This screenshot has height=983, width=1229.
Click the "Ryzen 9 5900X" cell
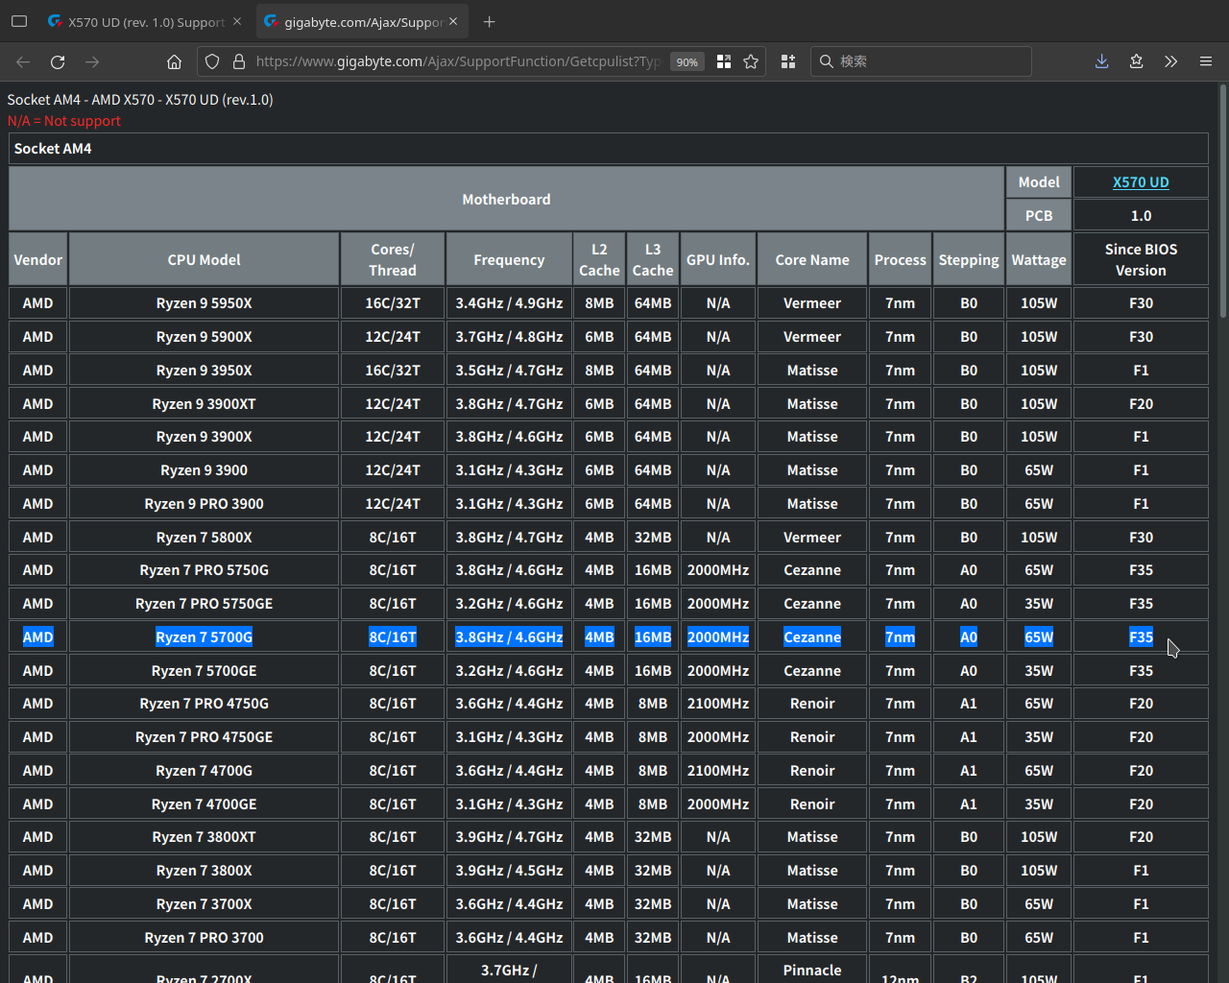pos(205,337)
